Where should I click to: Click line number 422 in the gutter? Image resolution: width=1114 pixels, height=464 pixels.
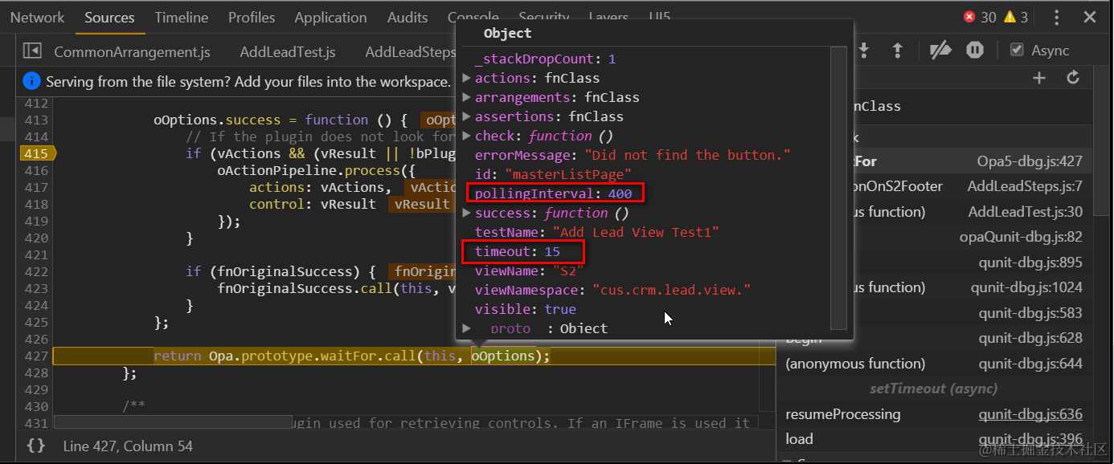click(x=36, y=271)
